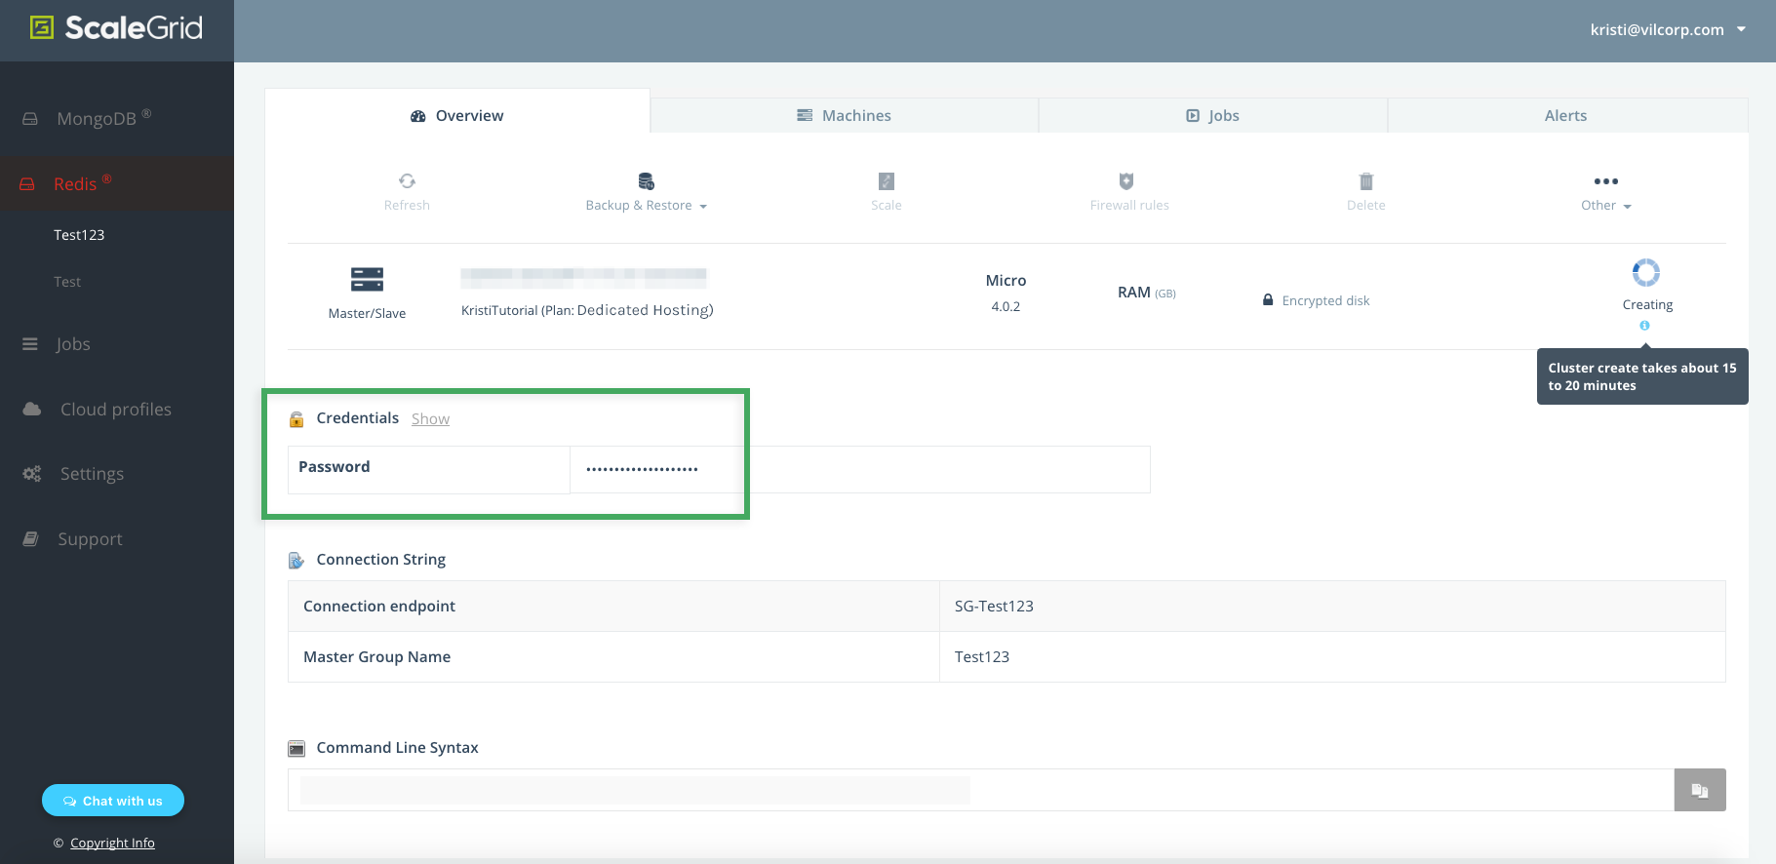Switch to the Jobs tab
This screenshot has width=1776, height=864.
point(1213,115)
